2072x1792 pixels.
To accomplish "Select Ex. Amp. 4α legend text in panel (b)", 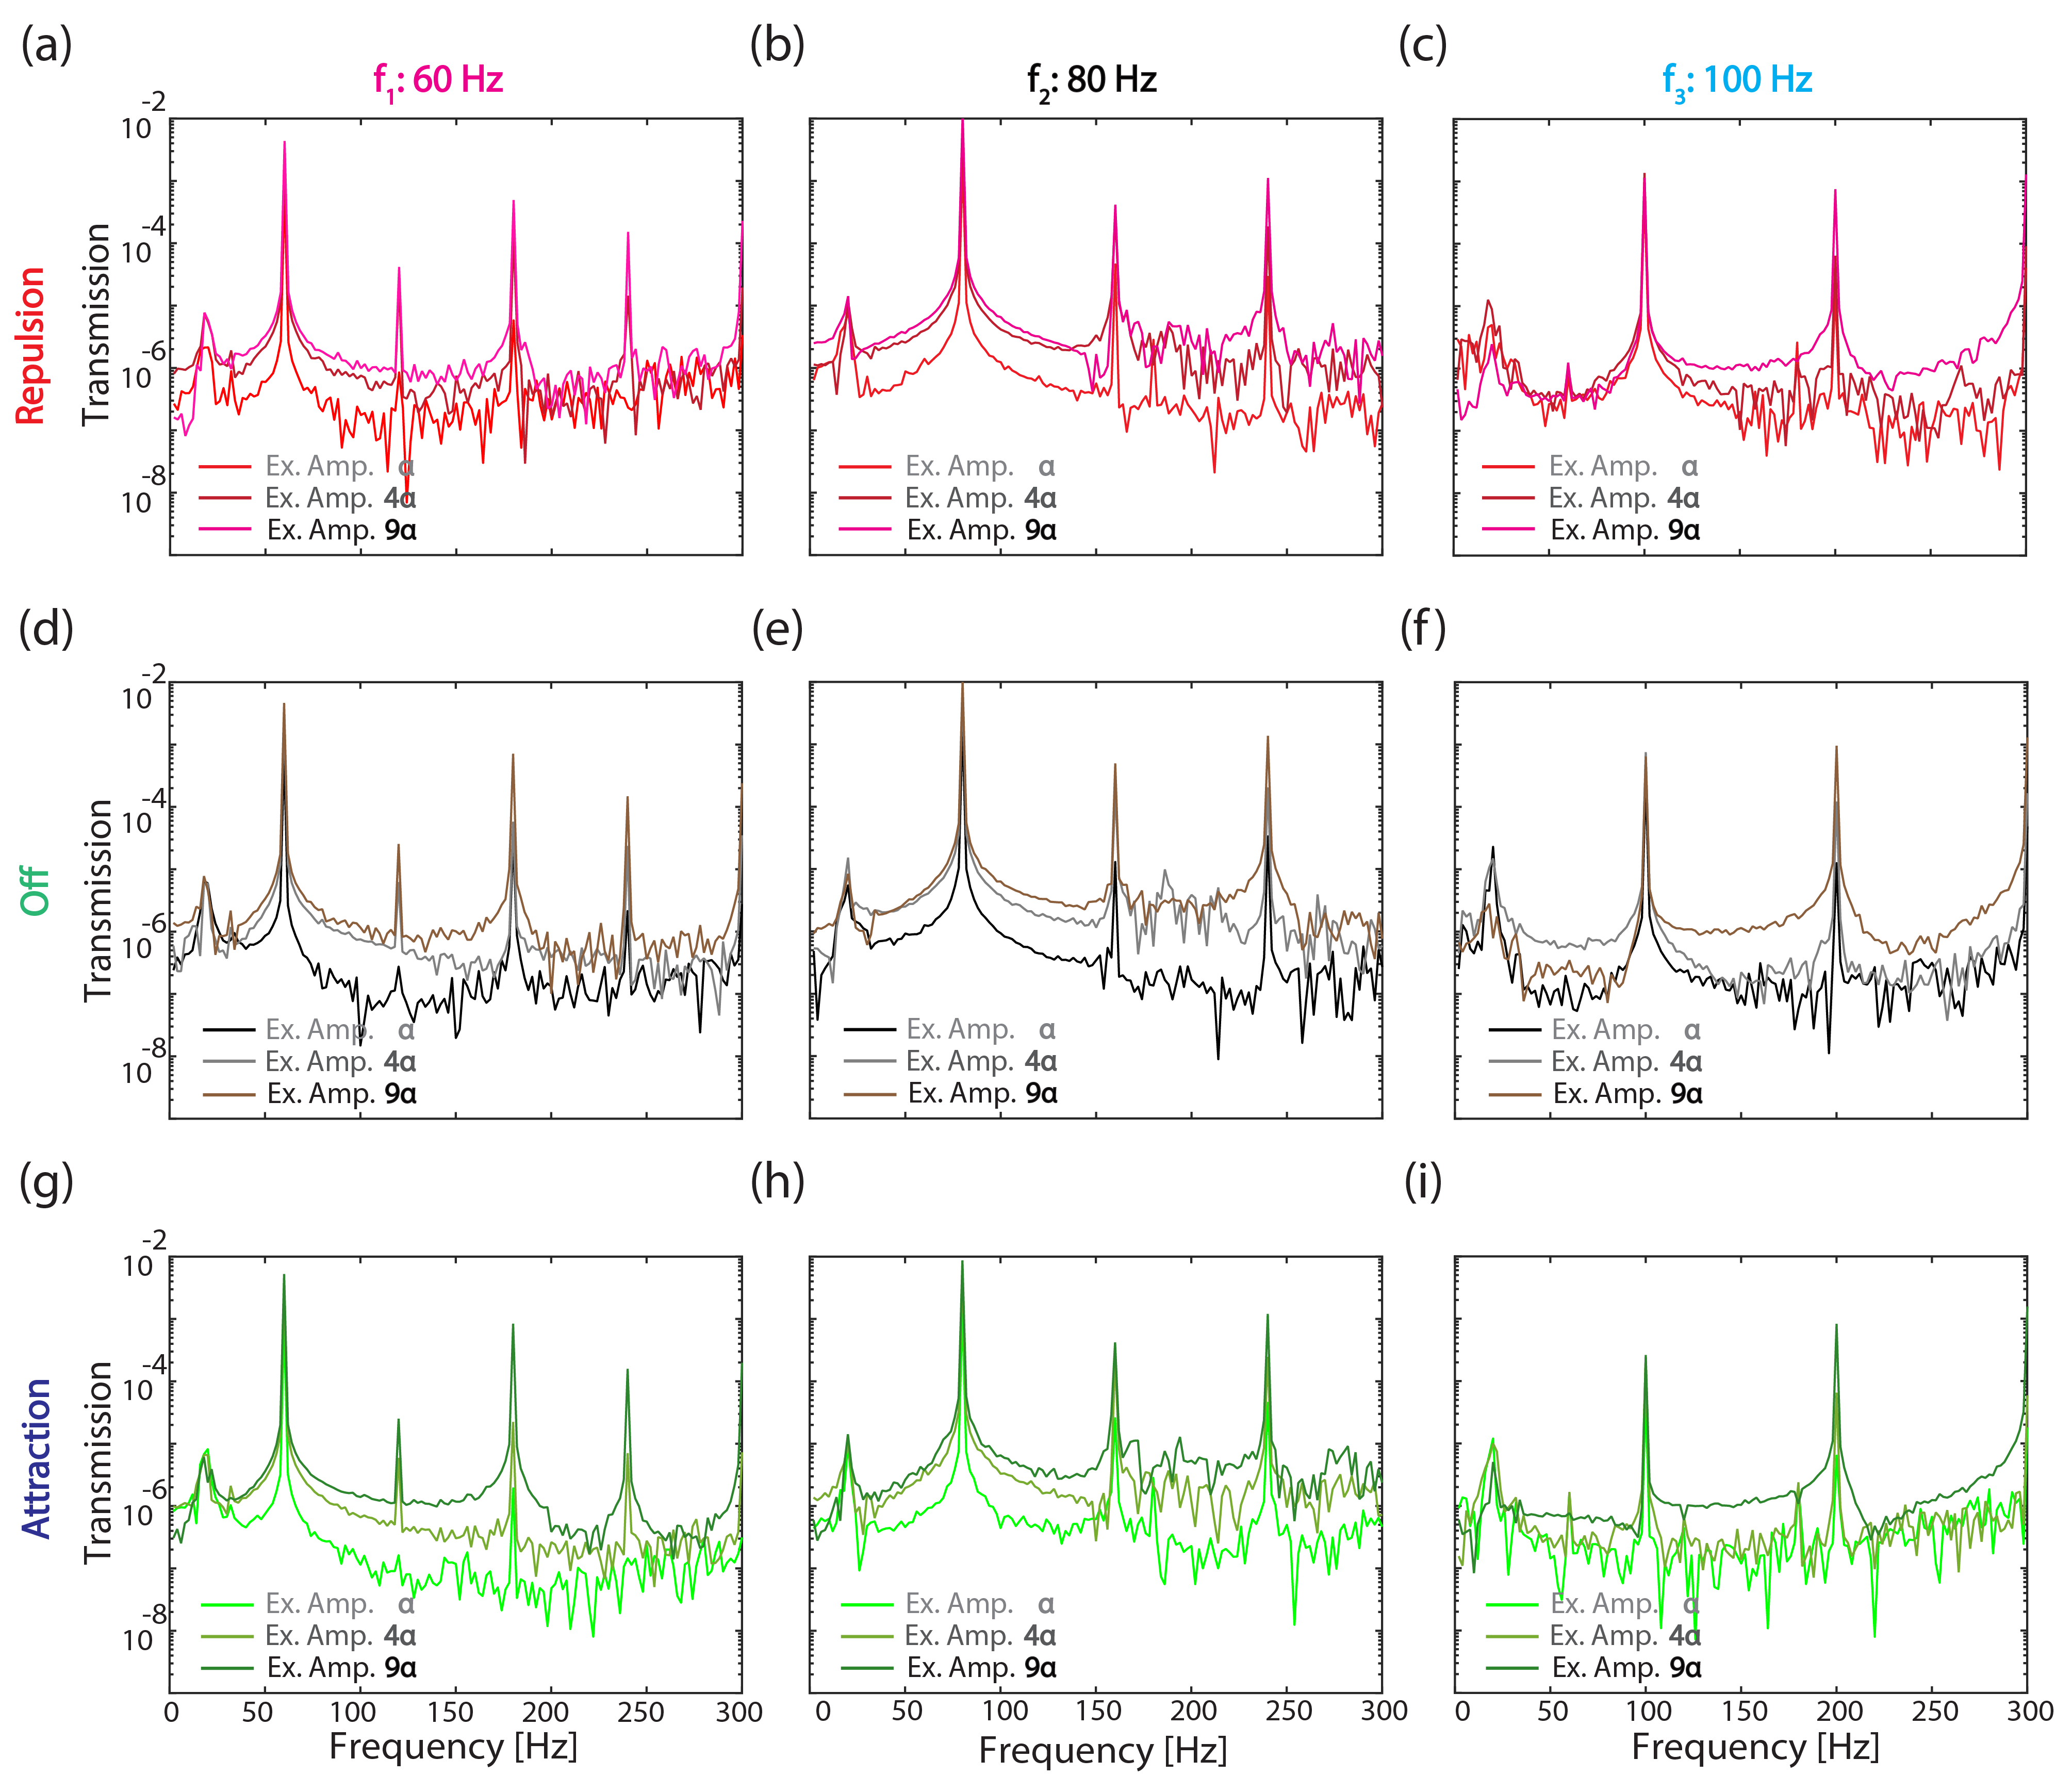I will 980,498.
